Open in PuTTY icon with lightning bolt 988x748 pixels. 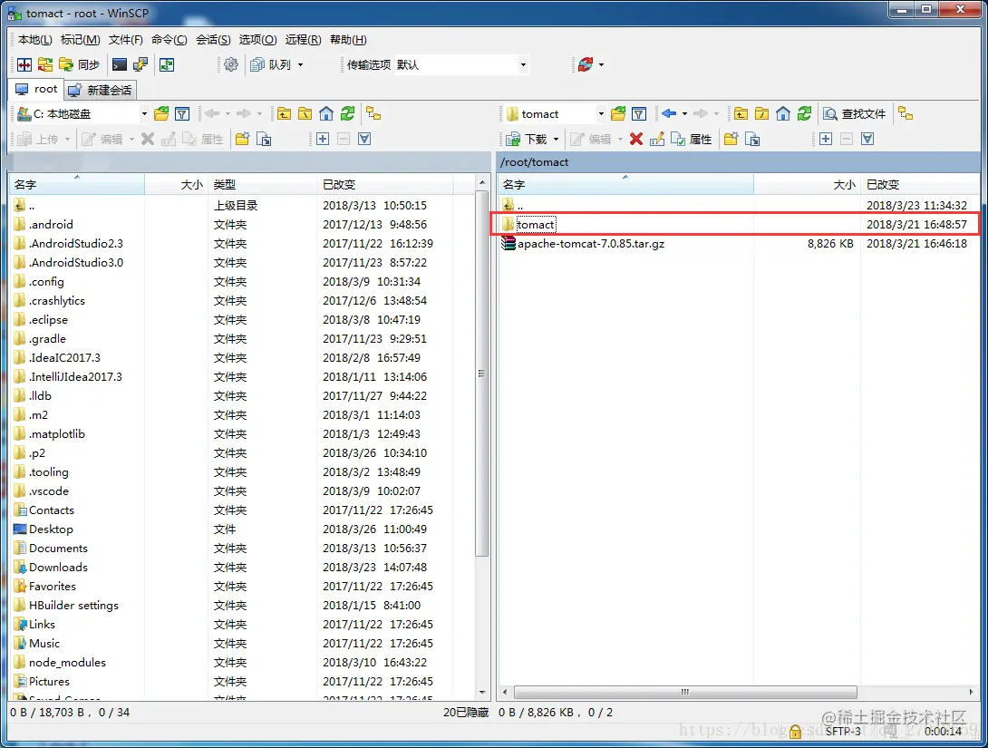tap(140, 64)
